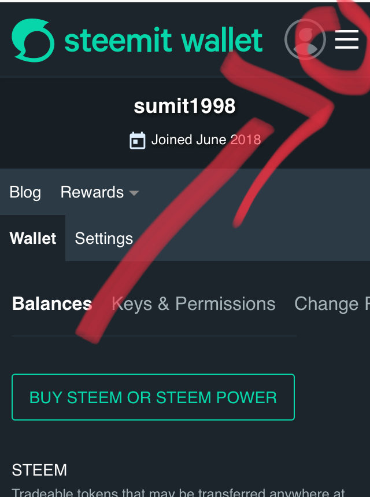Open the partially visible Change Password tab
The width and height of the screenshot is (370, 497).
point(331,304)
